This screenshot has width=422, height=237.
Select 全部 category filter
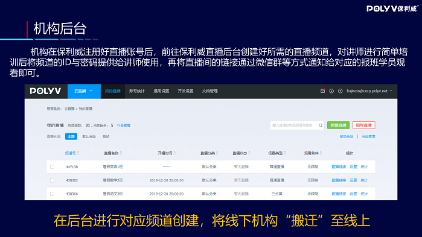(71, 136)
